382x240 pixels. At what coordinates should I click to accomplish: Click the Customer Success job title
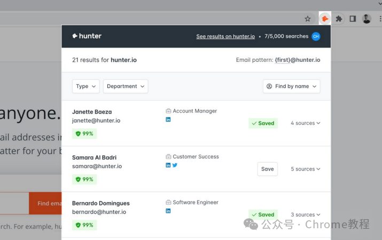coord(196,157)
